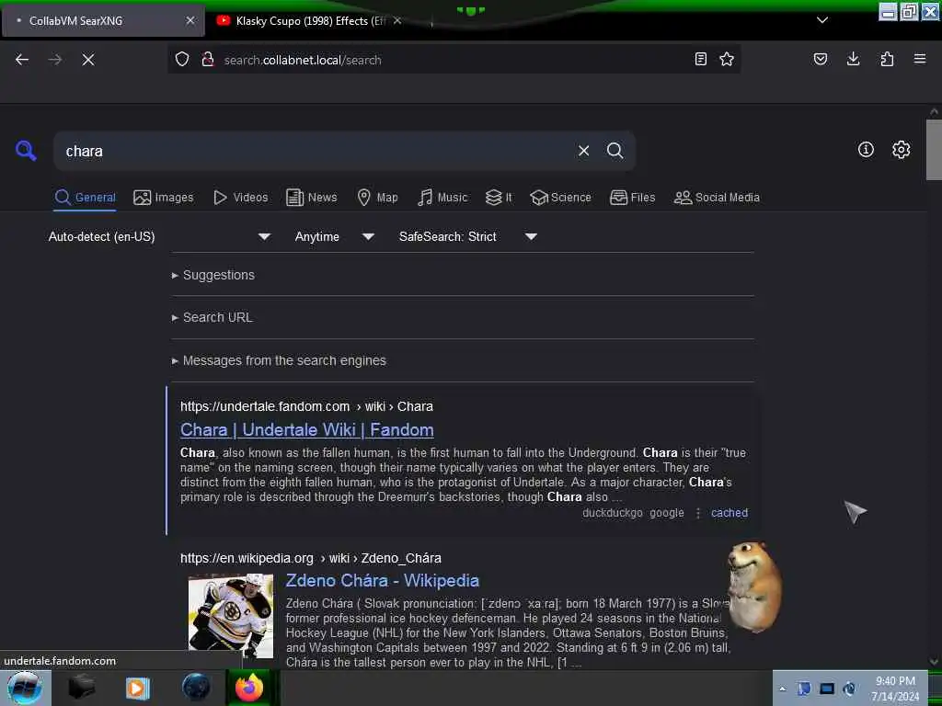Toggle Reader View in address bar

(x=700, y=59)
